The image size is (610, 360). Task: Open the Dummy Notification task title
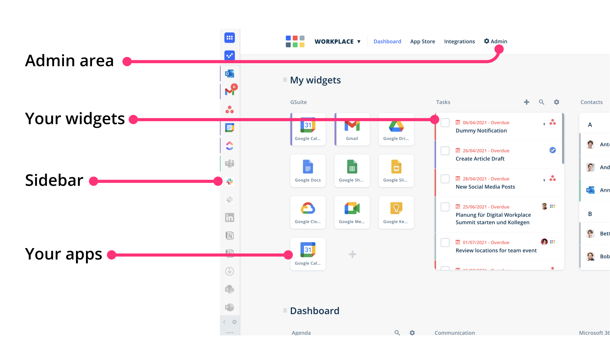tap(481, 131)
